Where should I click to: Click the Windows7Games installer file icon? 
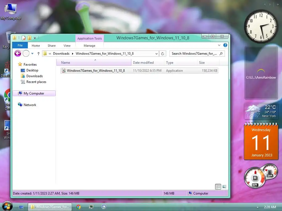point(64,71)
